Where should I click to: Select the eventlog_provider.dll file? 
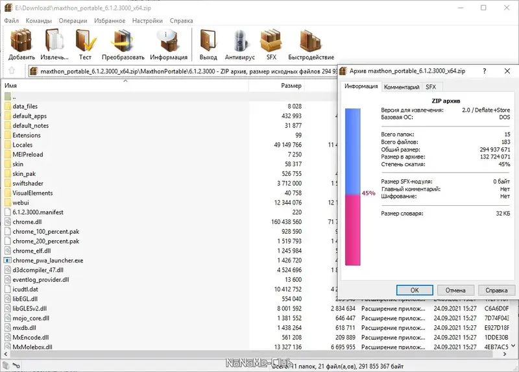tap(41, 280)
